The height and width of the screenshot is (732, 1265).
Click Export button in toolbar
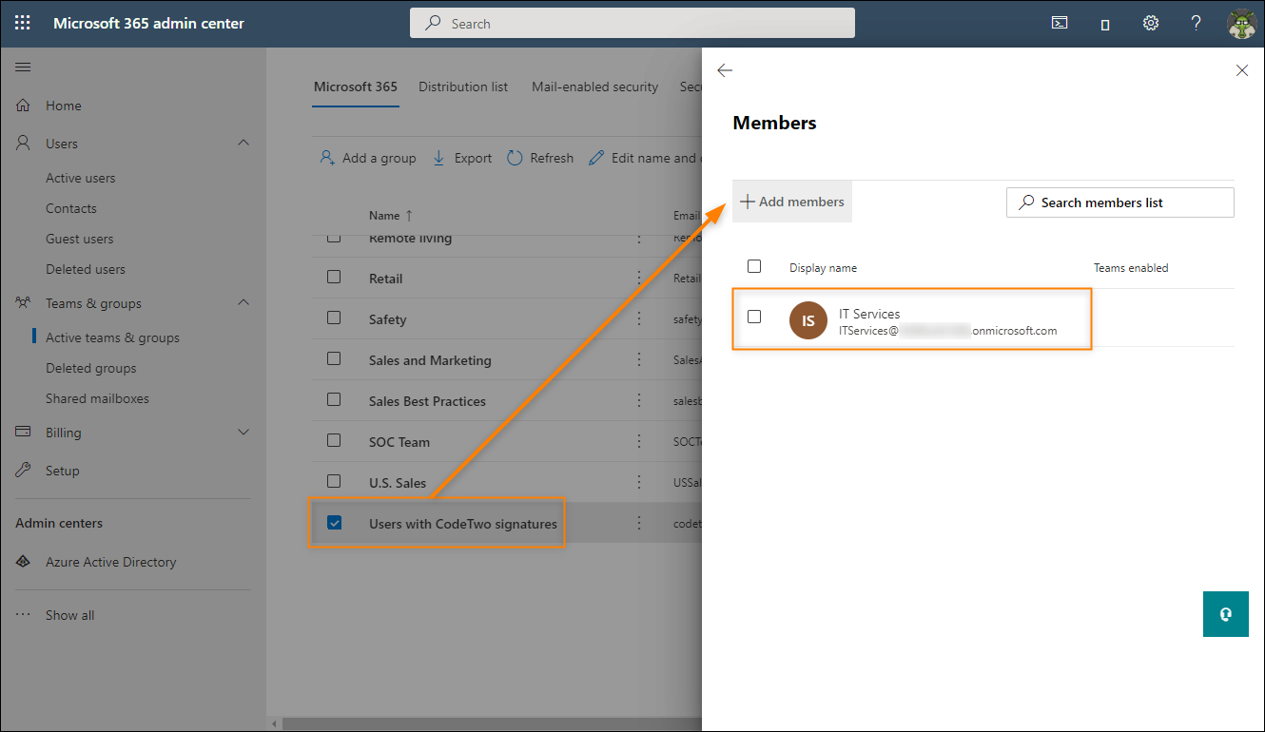click(x=462, y=158)
